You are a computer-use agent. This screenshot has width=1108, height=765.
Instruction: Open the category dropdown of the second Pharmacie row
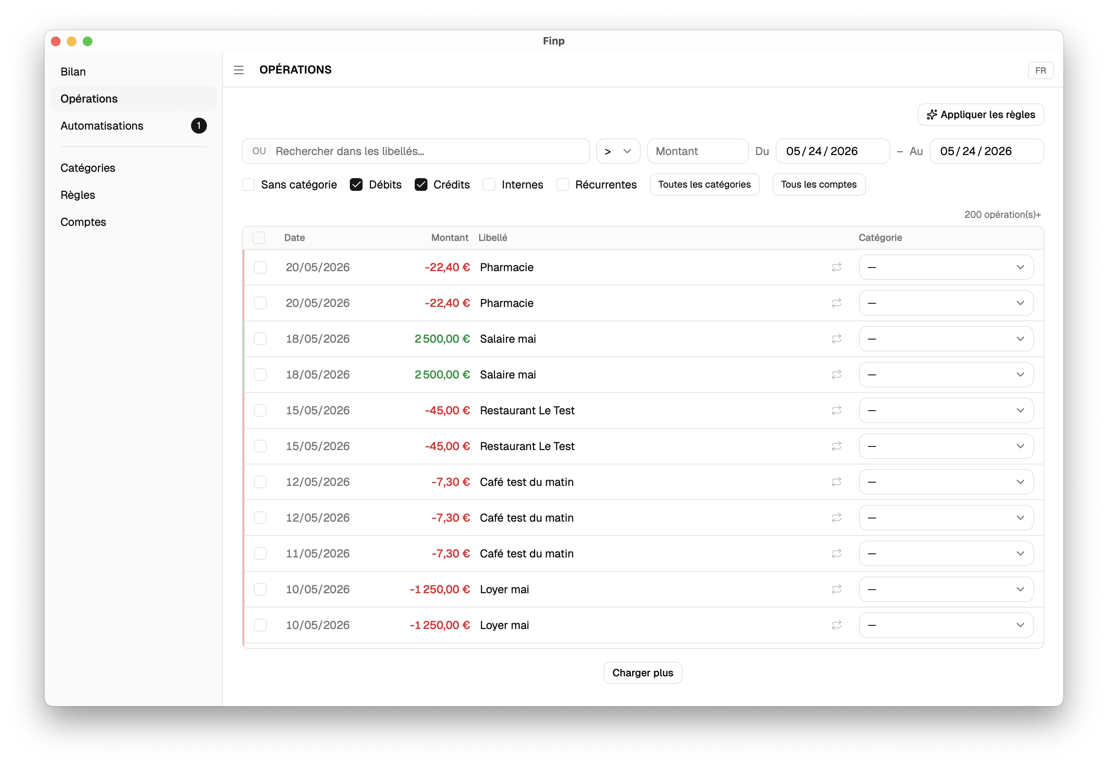[x=946, y=303]
